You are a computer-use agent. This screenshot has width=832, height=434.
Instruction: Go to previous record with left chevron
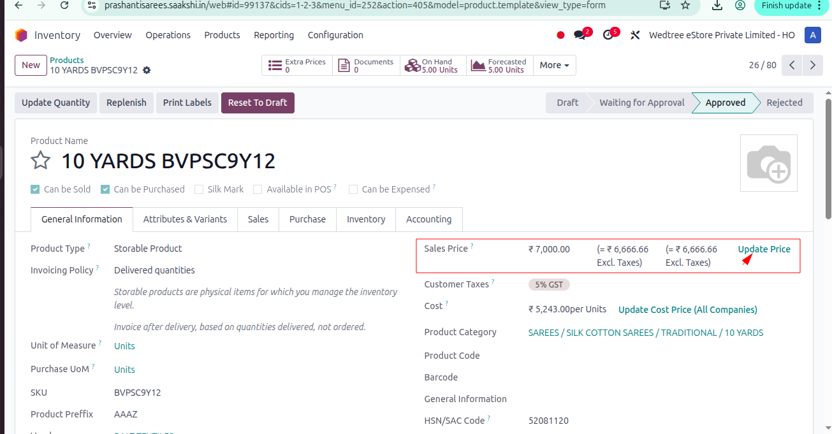[792, 65]
